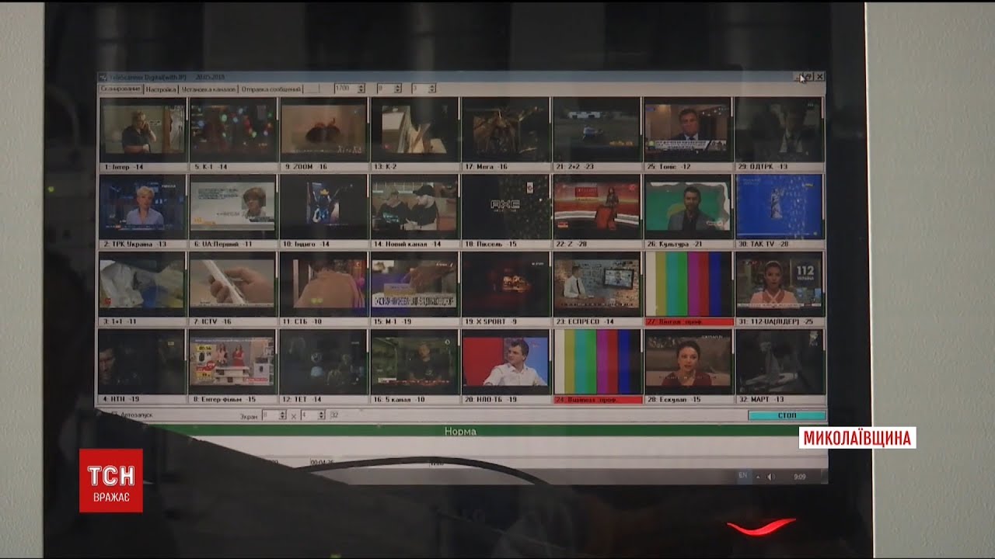Pick the M-1 channel preview
Screen dimensions: 995x559
[x=414, y=283]
